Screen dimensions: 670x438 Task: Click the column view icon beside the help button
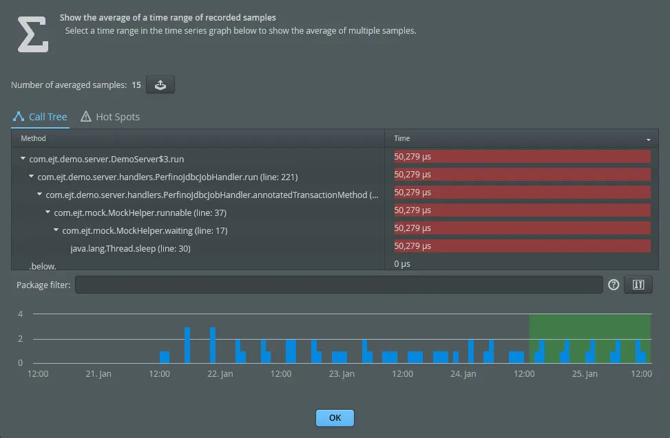point(638,284)
